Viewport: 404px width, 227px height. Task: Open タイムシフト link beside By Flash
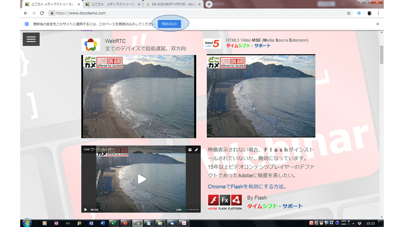pos(262,206)
